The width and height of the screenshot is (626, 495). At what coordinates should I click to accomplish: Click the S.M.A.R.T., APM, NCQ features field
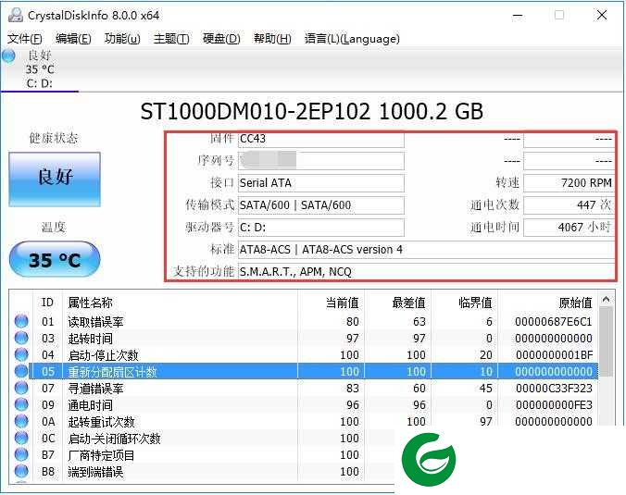tap(426, 272)
